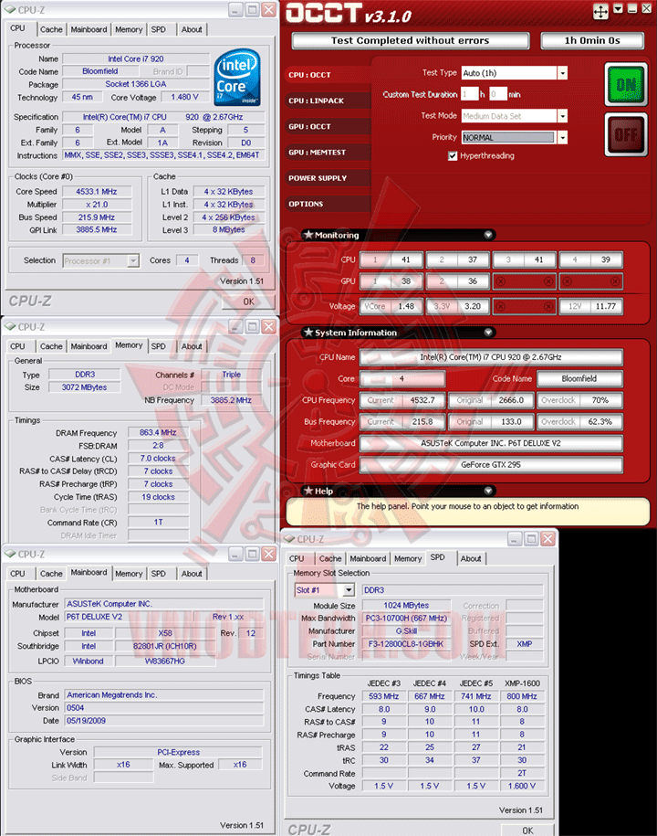657x836 pixels.
Task: Minimize the CPU-Z Mainboard window
Action: (x=235, y=554)
